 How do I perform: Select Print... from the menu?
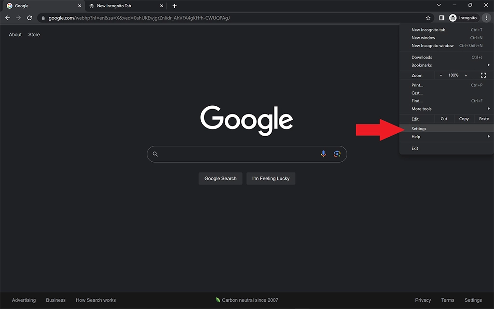click(x=446, y=85)
